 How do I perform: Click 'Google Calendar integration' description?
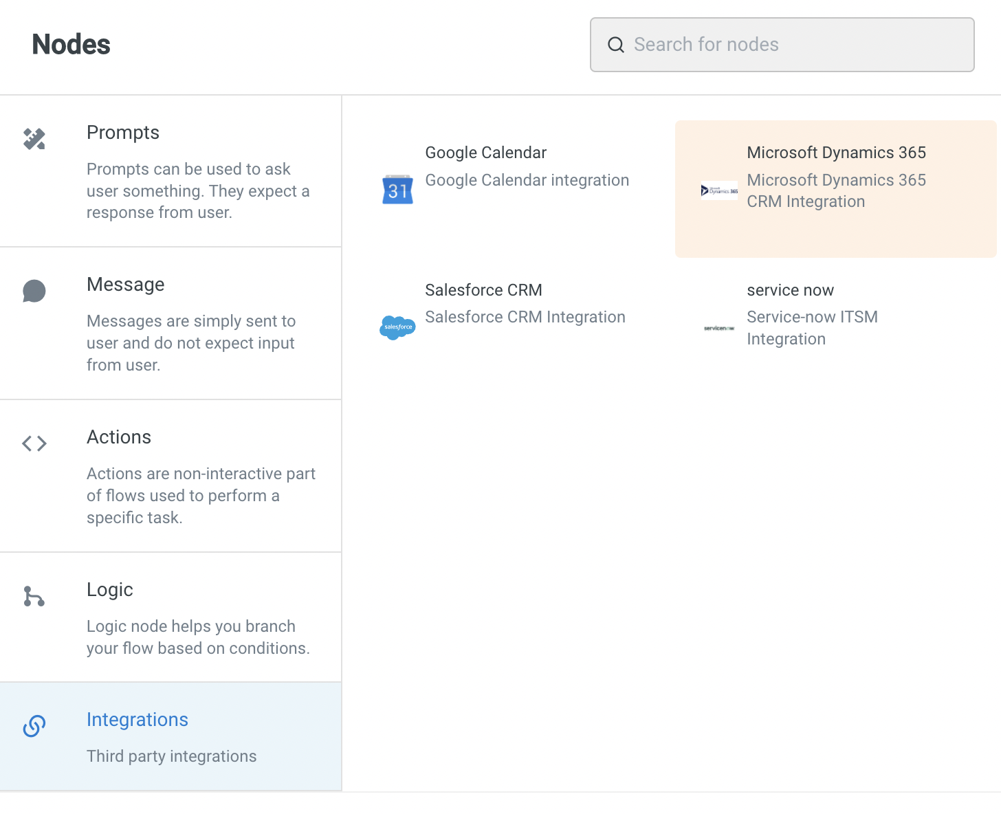(x=527, y=180)
